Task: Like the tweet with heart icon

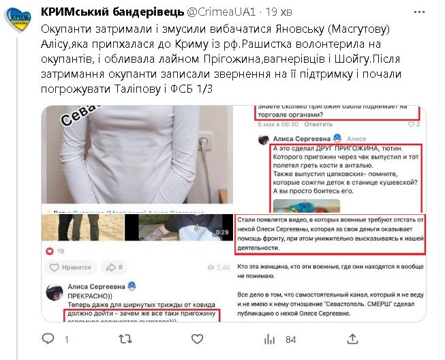Action: [197, 339]
